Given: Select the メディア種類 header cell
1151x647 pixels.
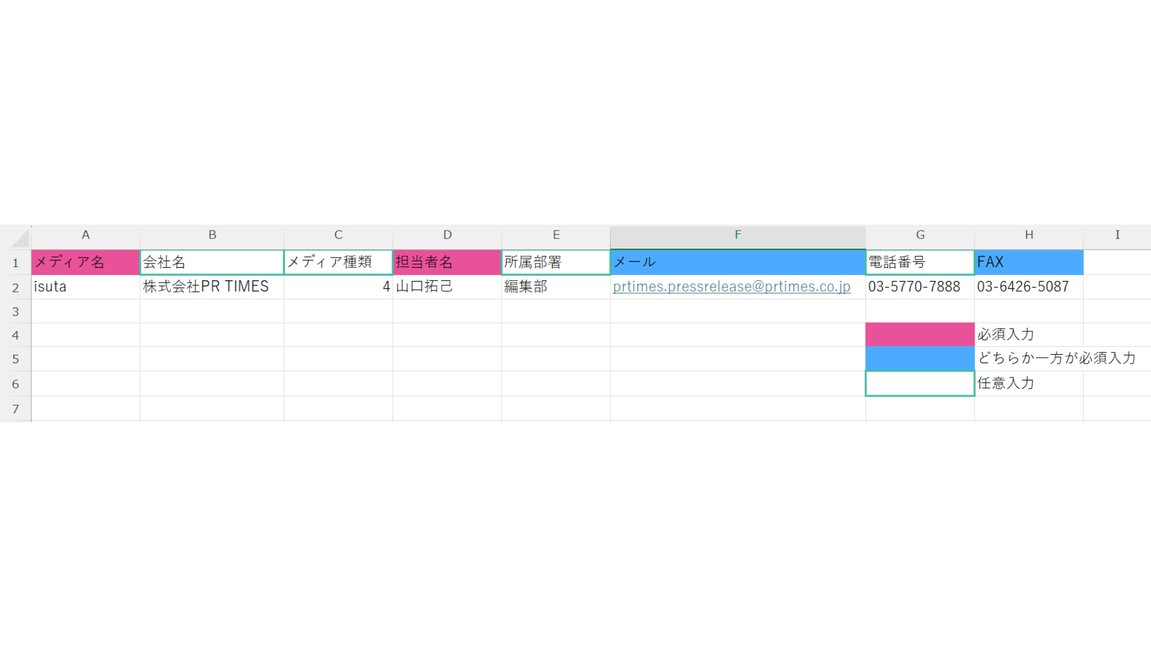Looking at the screenshot, I should (x=338, y=262).
